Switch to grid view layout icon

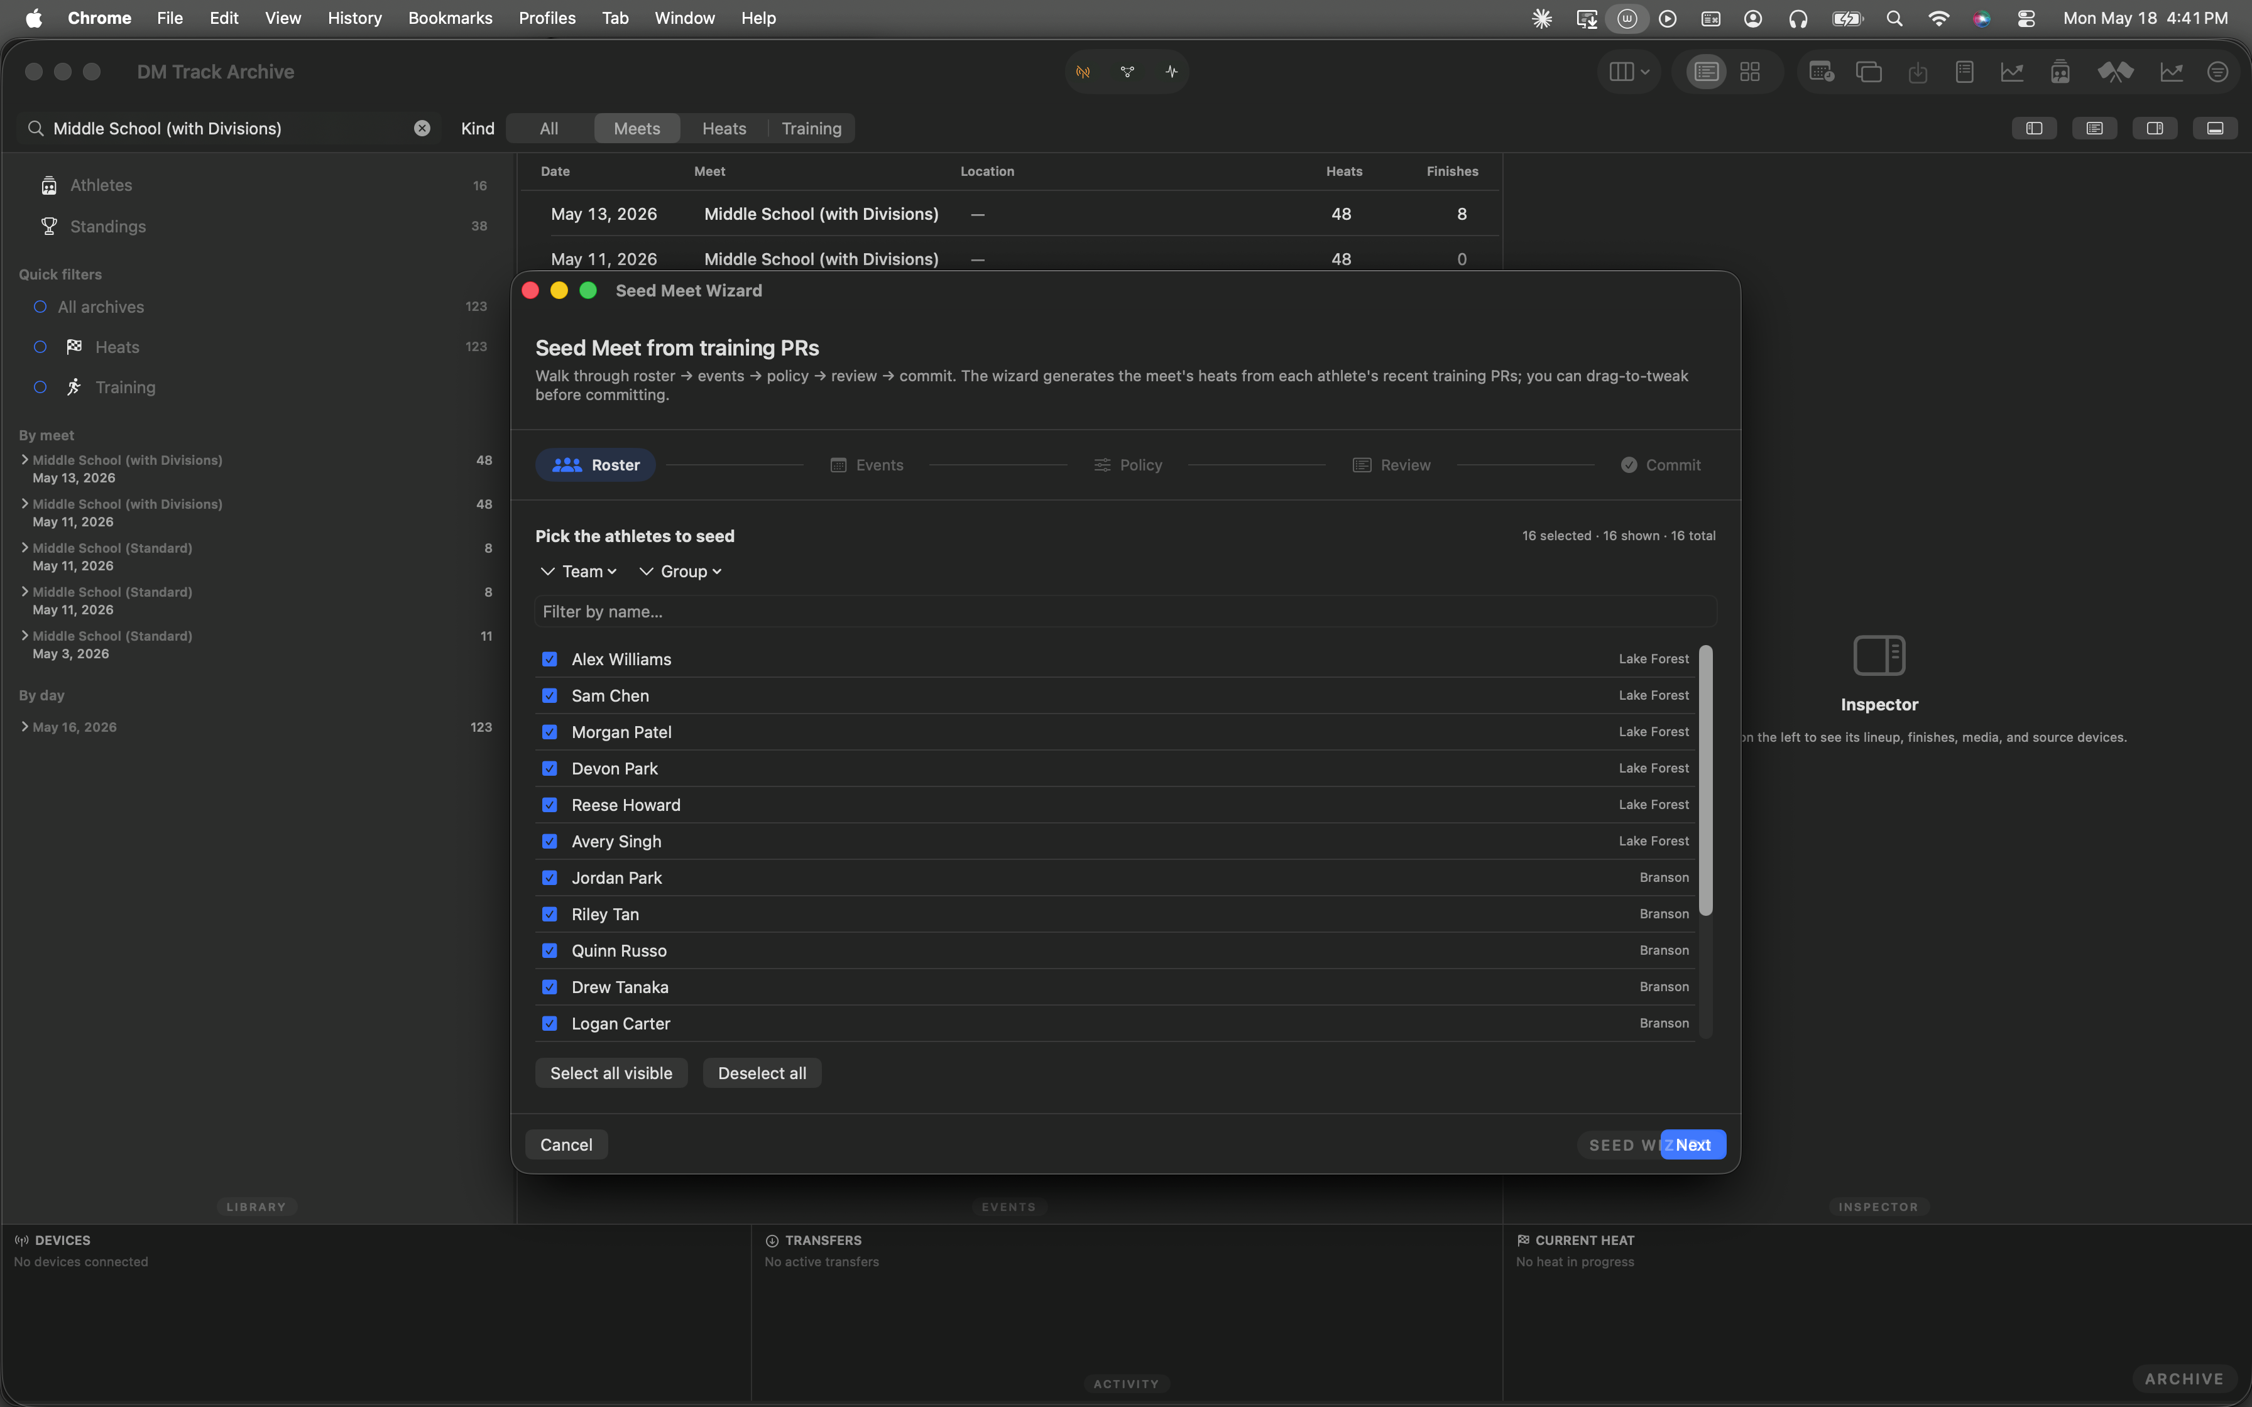coord(1749,72)
